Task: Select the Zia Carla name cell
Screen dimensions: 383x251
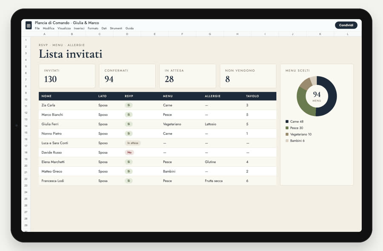Action: [x=48, y=105]
